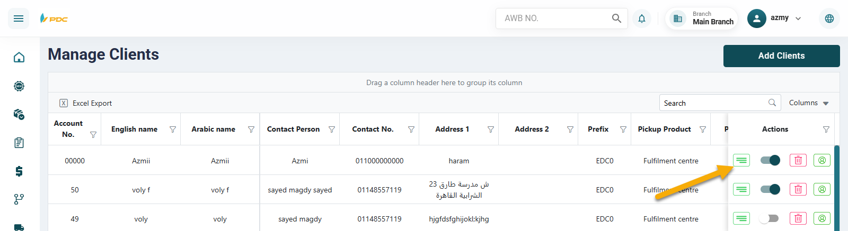The width and height of the screenshot is (848, 231).
Task: Open the Main Branch selector
Action: [x=702, y=19]
